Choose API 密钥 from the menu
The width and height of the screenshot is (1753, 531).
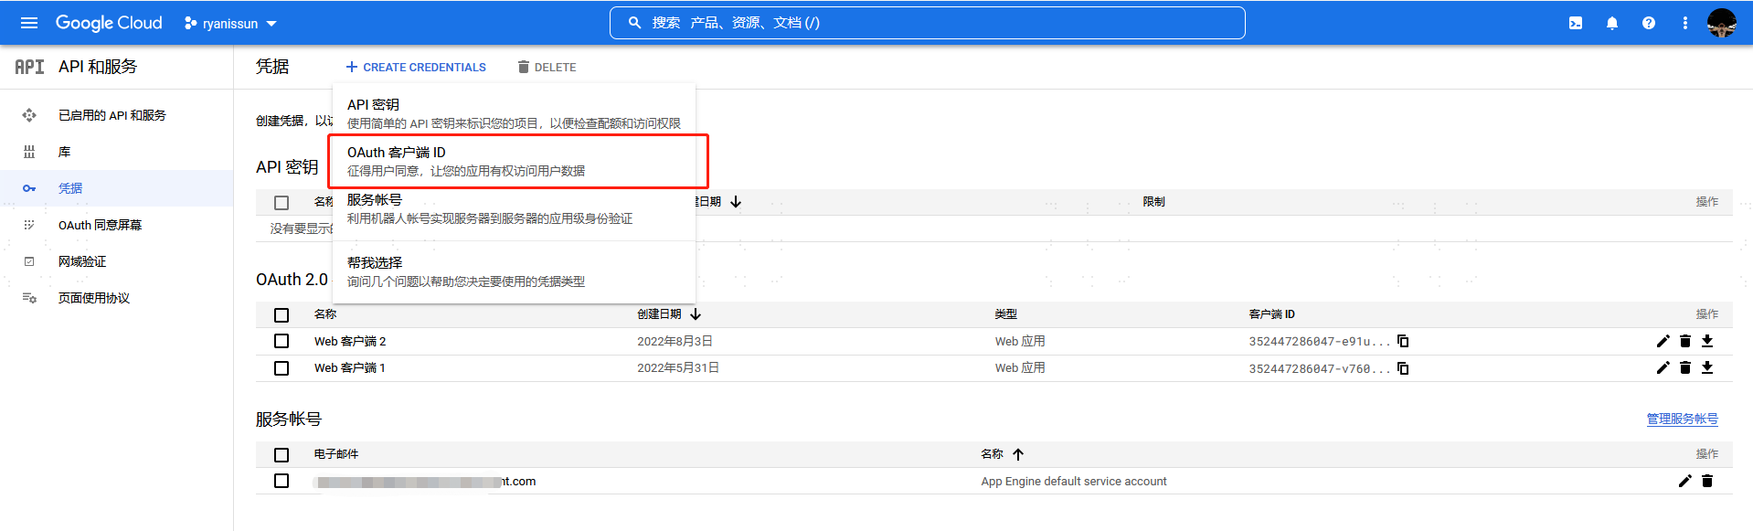(x=514, y=113)
